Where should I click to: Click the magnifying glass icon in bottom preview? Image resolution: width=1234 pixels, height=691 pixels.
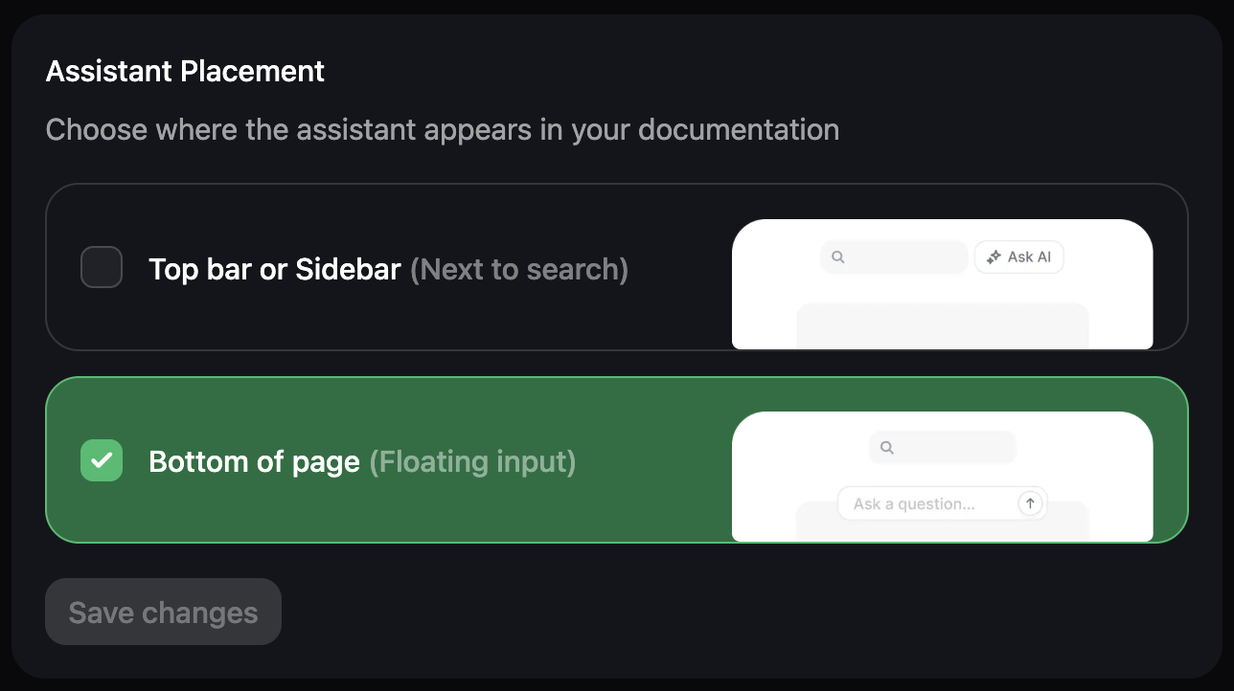887,447
